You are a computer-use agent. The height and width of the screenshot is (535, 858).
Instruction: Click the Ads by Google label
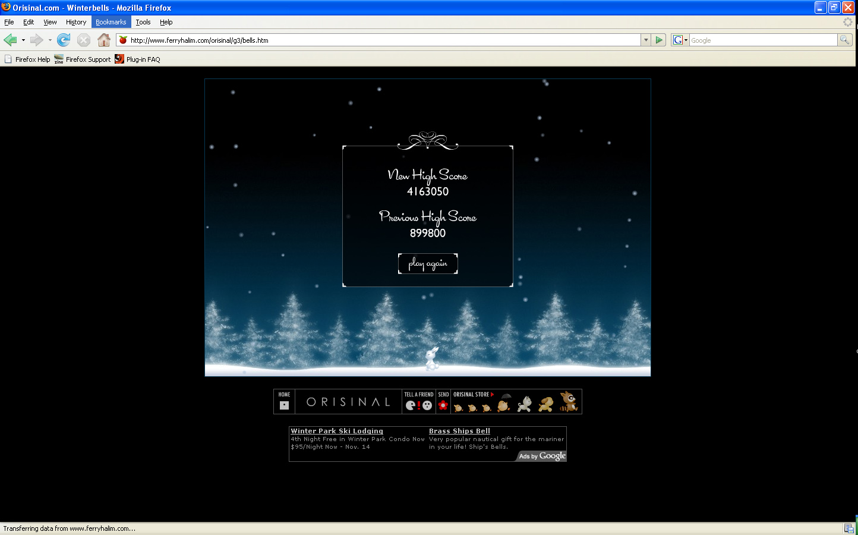(x=542, y=456)
